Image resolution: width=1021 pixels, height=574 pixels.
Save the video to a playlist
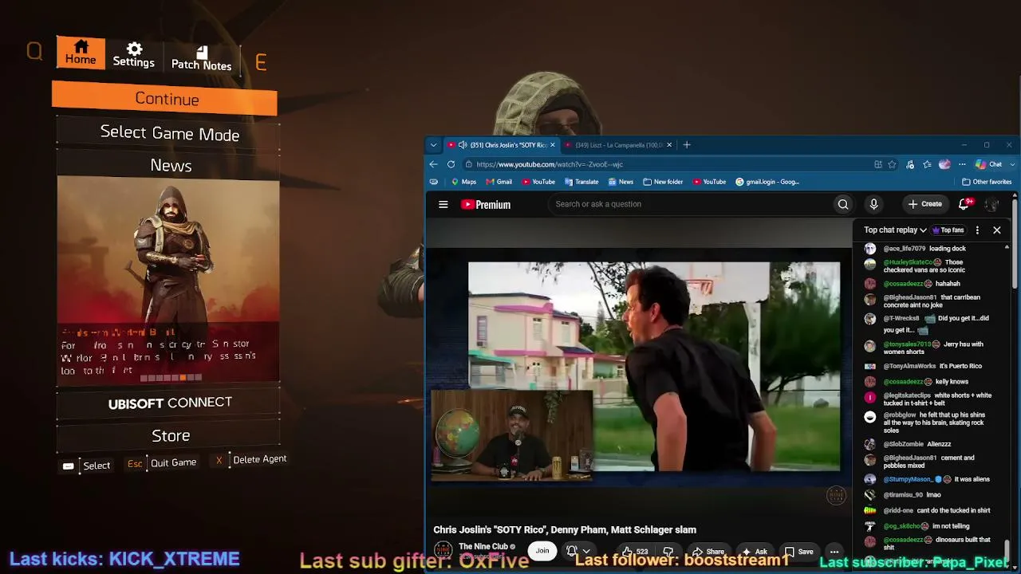[798, 552]
